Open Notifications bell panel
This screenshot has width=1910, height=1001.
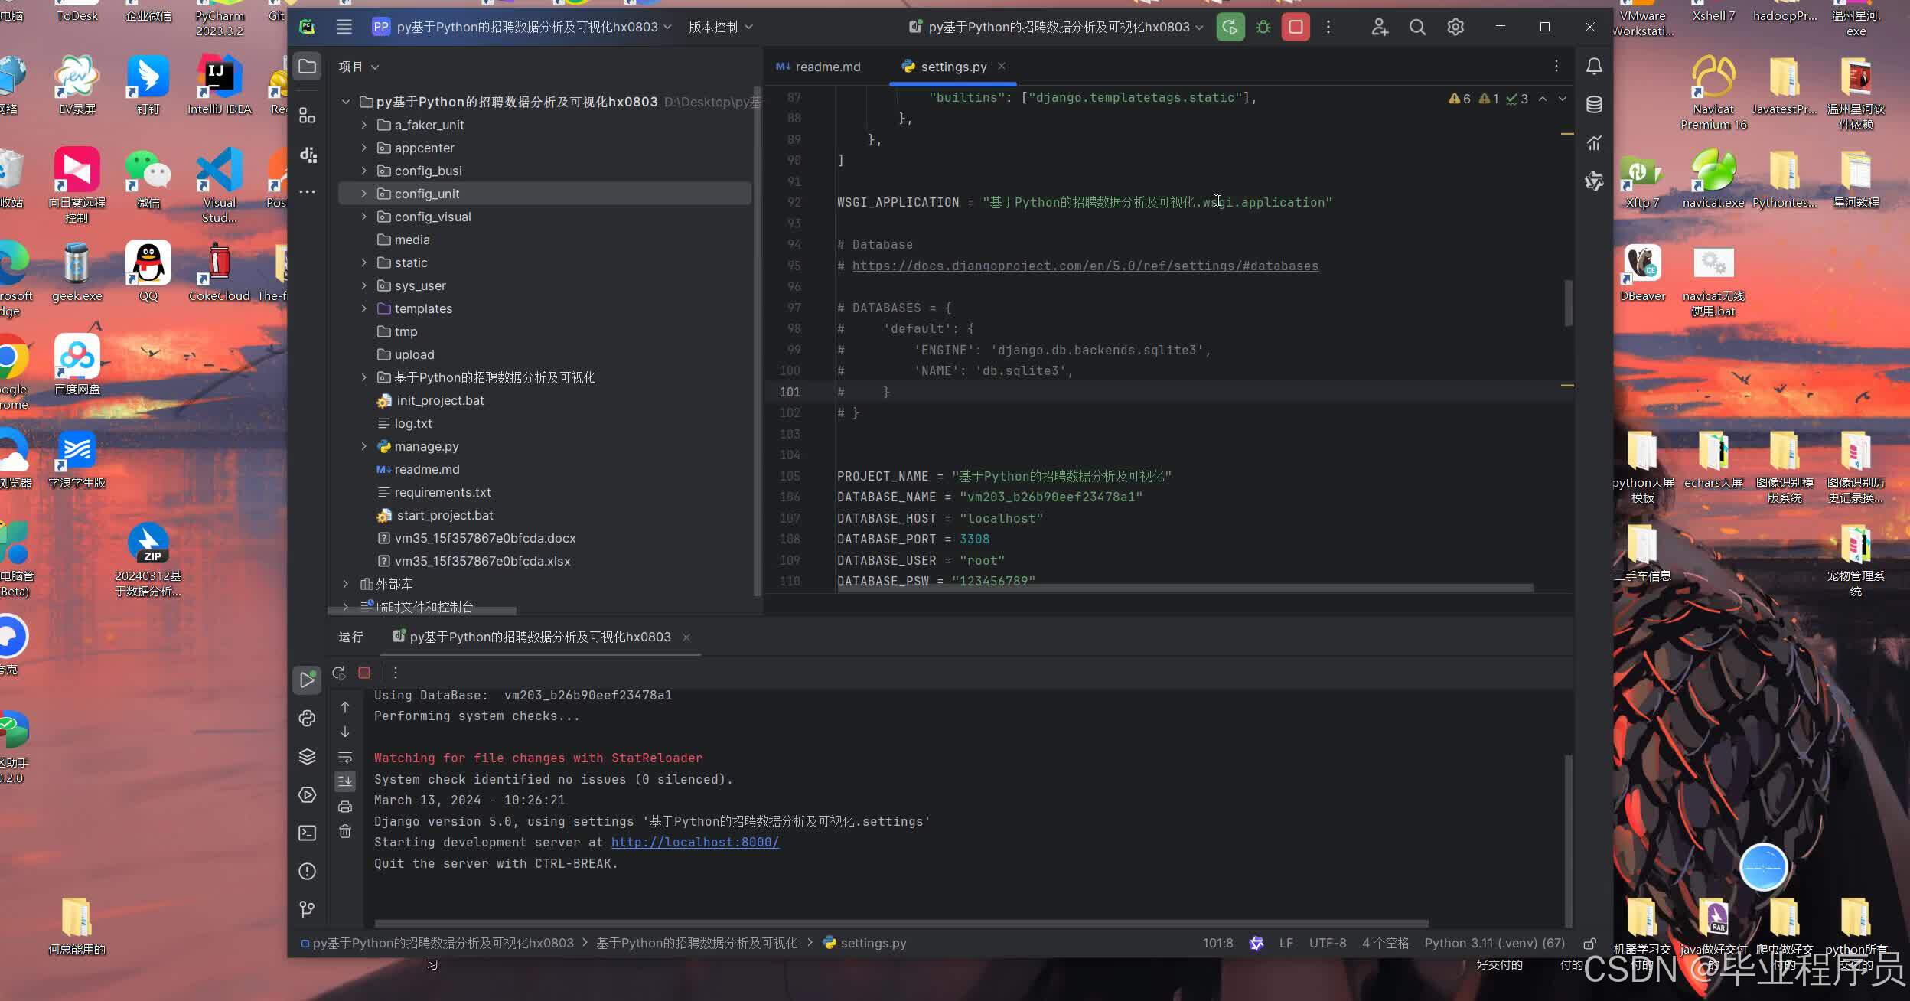point(1594,67)
